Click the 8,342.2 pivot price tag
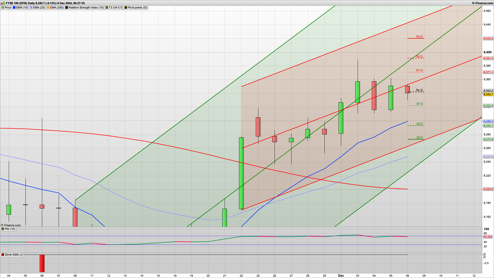 [488, 91]
